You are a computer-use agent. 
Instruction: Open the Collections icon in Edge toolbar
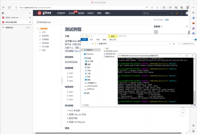coord(176,8)
